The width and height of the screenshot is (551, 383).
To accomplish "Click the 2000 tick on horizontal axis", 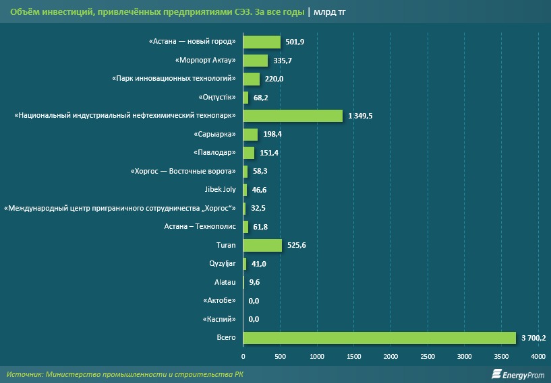I will click(x=390, y=355).
